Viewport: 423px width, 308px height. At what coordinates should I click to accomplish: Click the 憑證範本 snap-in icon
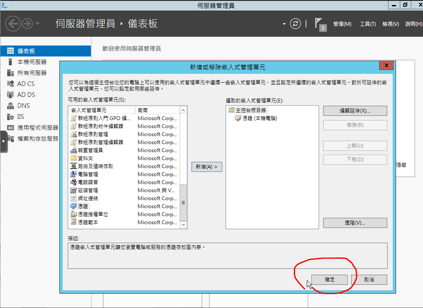coord(73,222)
